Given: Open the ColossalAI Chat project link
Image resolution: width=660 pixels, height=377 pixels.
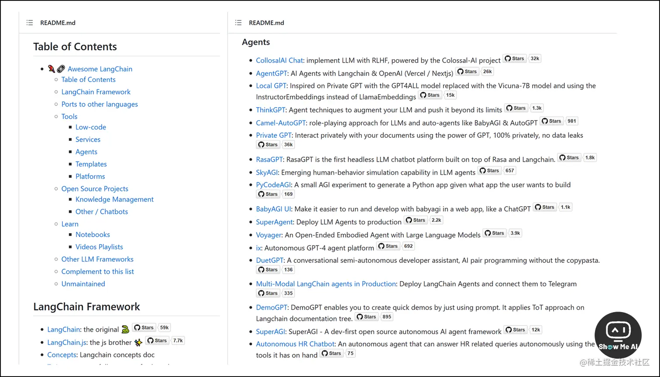Looking at the screenshot, I should point(279,61).
